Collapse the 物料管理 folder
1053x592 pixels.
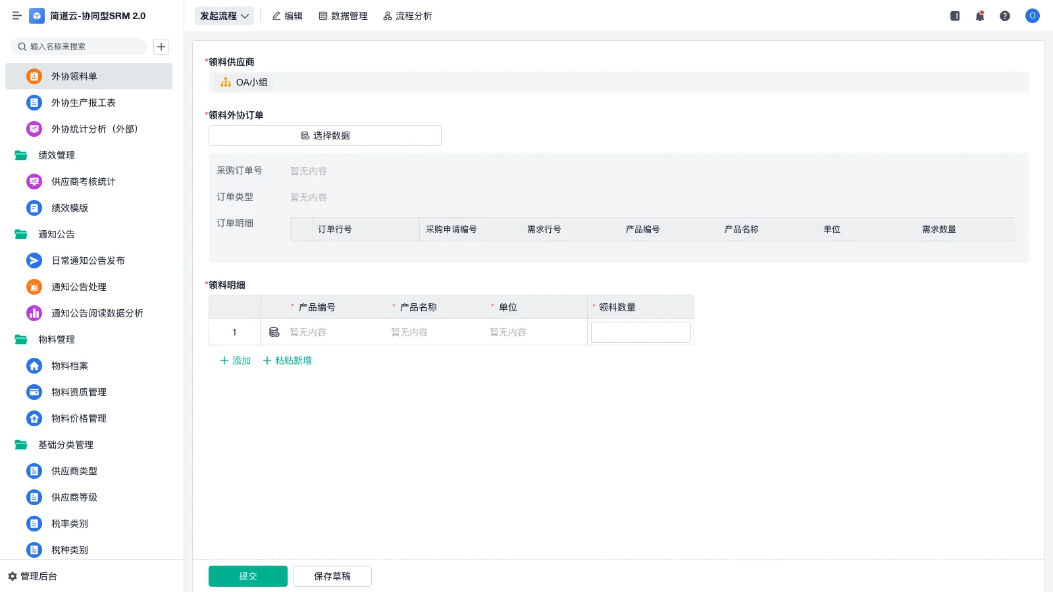[x=21, y=339]
